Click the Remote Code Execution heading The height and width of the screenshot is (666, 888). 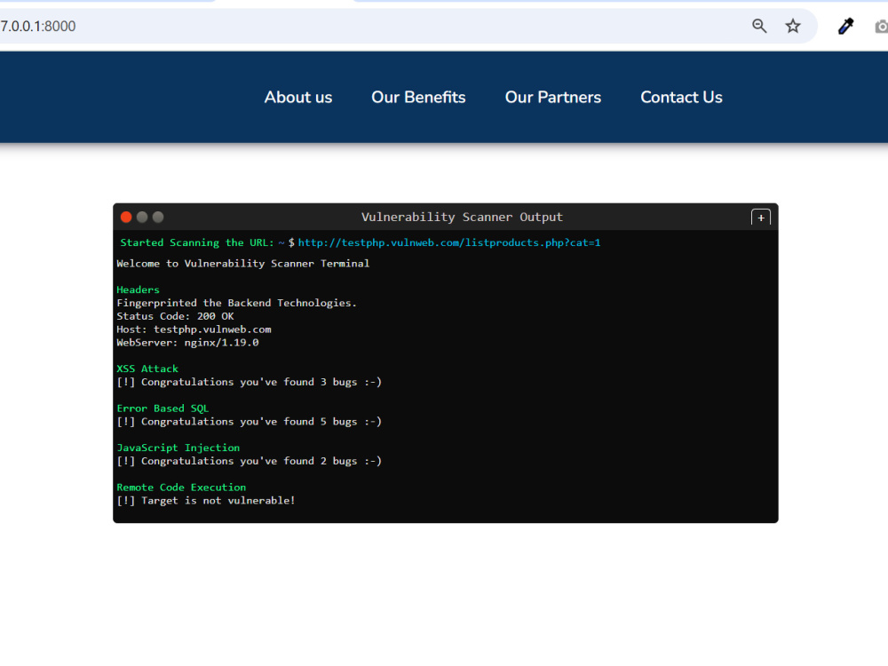pyautogui.click(x=181, y=488)
